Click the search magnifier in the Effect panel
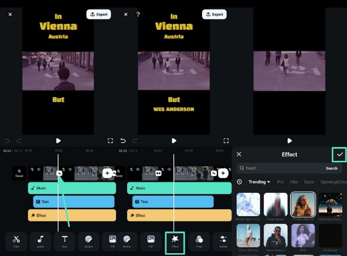The image size is (347, 256). pos(242,168)
